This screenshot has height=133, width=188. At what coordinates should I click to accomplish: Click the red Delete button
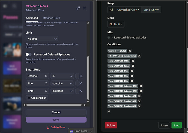tap(111, 125)
